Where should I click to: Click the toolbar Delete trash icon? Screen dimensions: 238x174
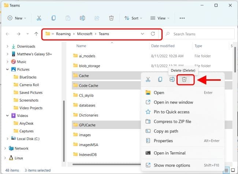pos(111,18)
